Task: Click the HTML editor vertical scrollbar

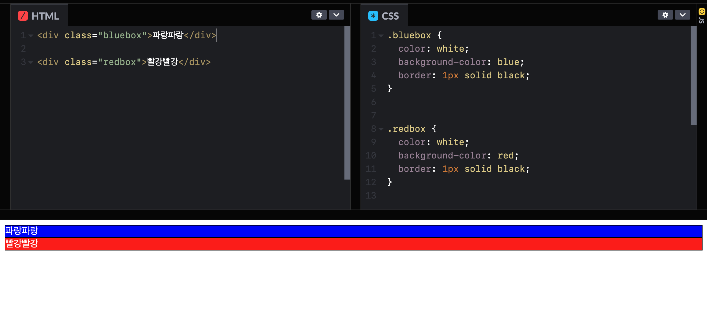Action: pos(347,102)
